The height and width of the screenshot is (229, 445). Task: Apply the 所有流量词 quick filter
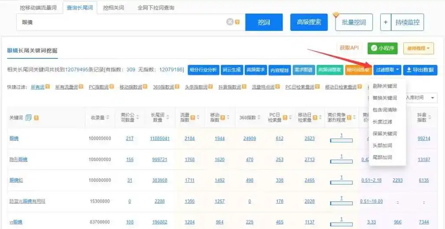67,87
